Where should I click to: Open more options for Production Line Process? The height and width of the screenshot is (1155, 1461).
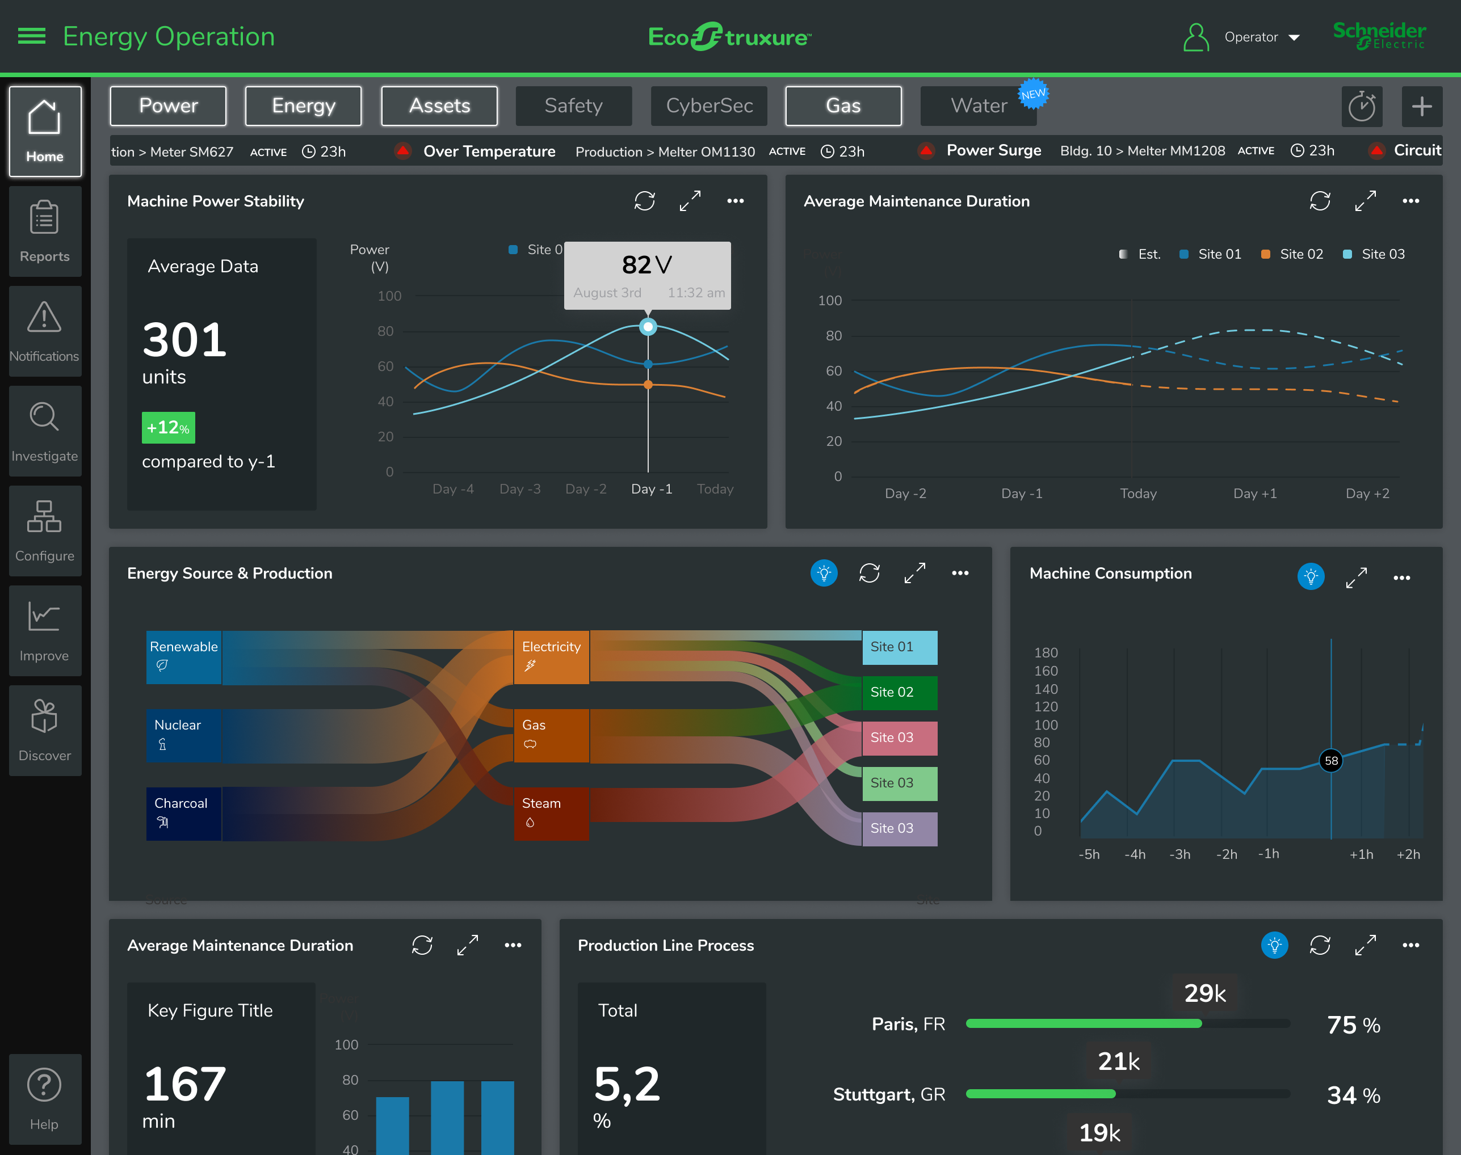1410,945
